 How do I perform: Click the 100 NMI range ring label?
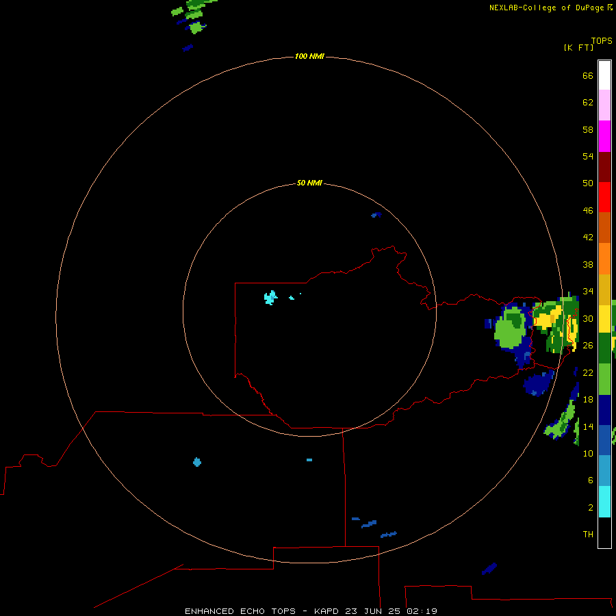pos(309,56)
